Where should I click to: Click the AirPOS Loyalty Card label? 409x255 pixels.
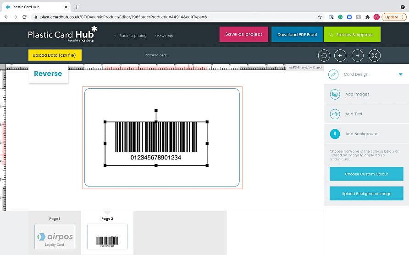point(305,67)
